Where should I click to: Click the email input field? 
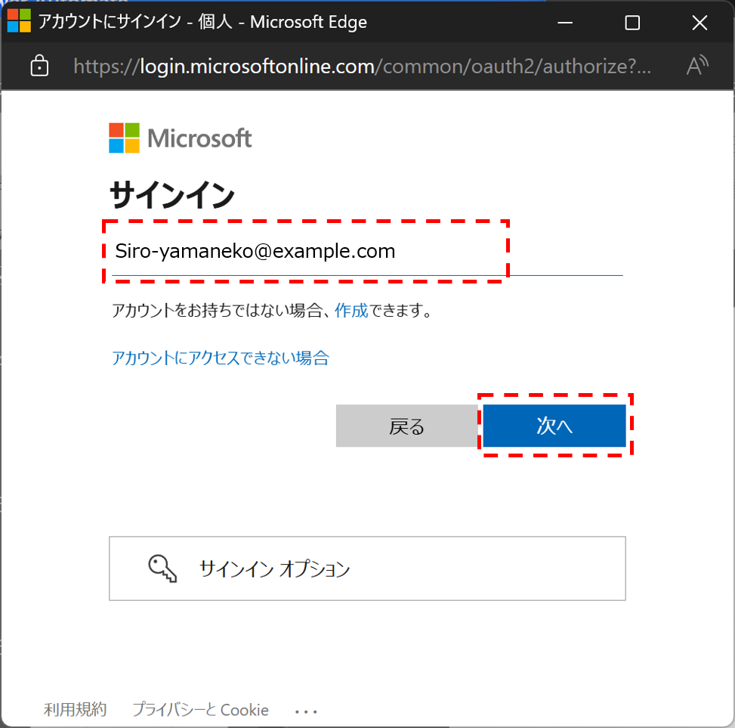coord(367,252)
